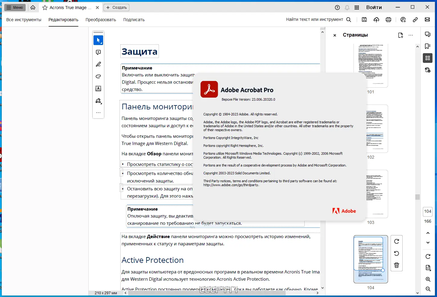Open the Все инструменты tab
Screen dimensions: 437x297
(24, 20)
